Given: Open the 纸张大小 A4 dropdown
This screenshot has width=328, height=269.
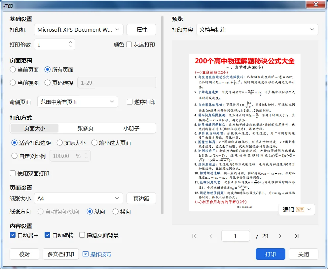Looking at the screenshot, I should [x=79, y=198].
